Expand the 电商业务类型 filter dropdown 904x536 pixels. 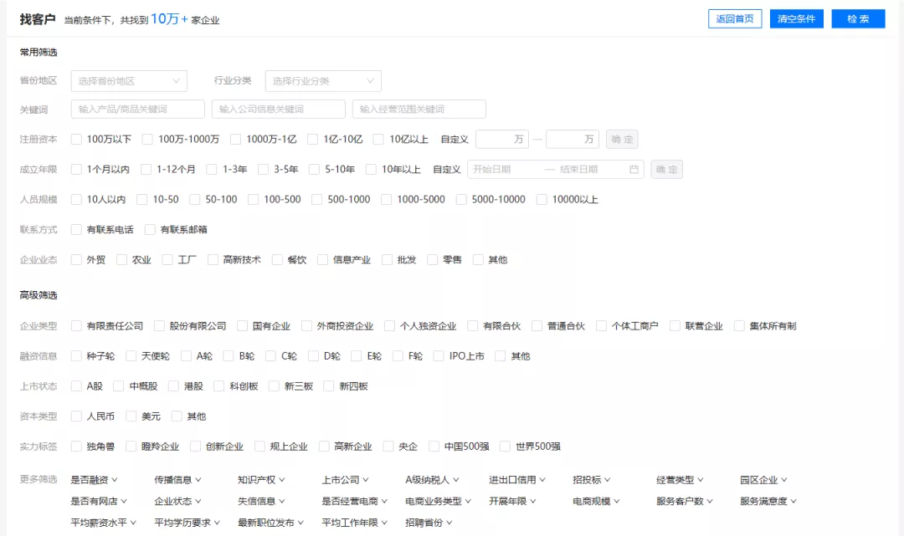438,501
